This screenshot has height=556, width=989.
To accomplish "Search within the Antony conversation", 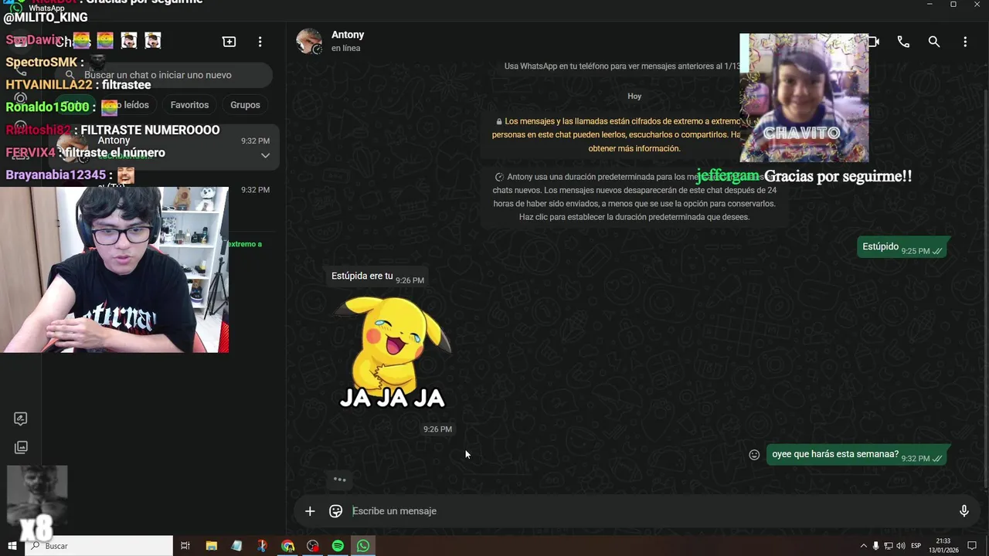I will click(934, 42).
